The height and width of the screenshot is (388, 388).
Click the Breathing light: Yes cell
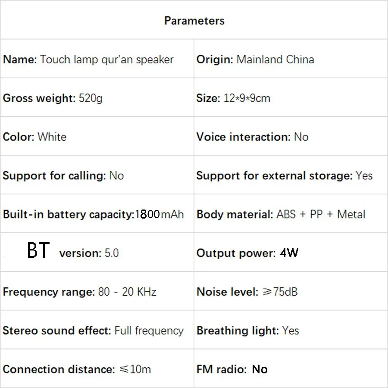[248, 331]
